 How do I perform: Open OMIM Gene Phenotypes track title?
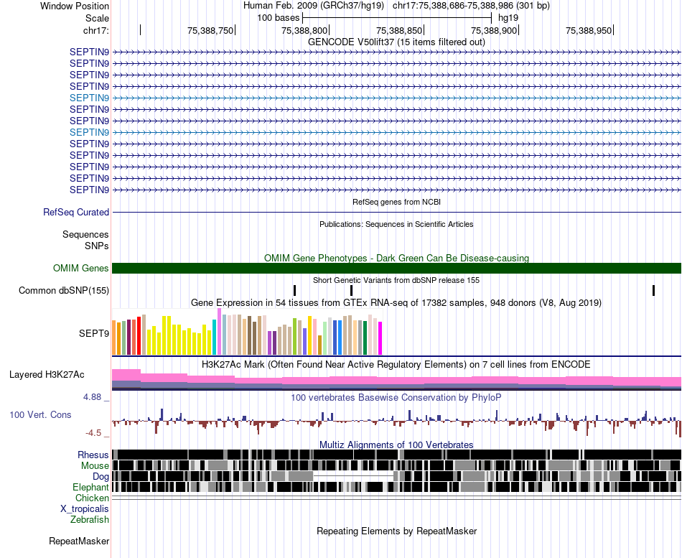pos(396,258)
